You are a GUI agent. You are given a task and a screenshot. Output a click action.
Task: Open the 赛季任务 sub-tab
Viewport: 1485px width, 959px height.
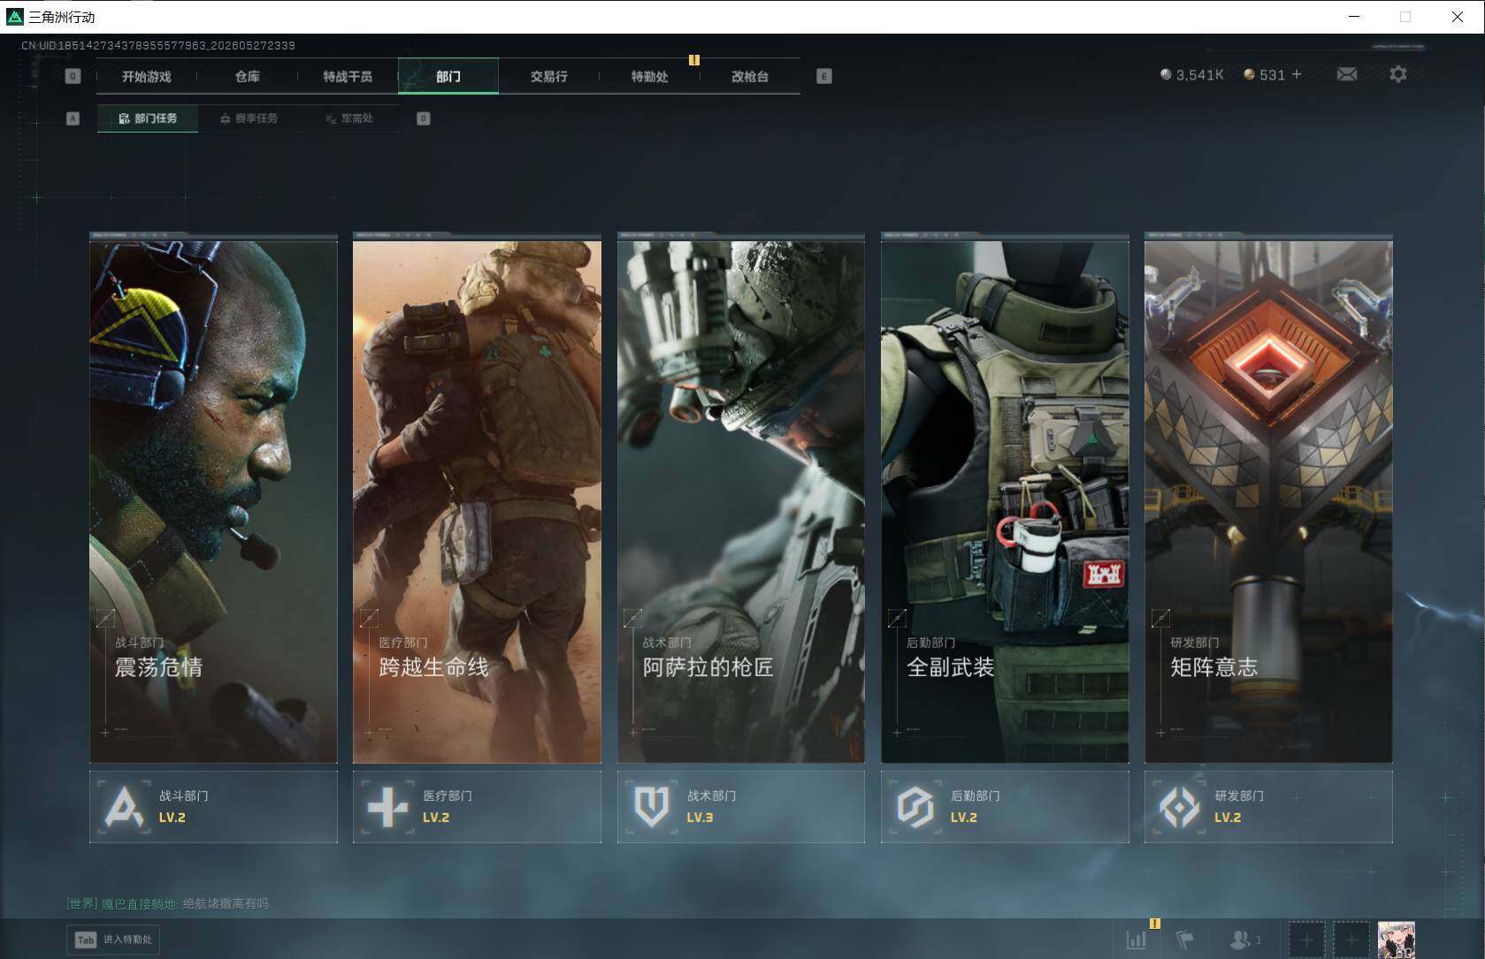click(249, 118)
